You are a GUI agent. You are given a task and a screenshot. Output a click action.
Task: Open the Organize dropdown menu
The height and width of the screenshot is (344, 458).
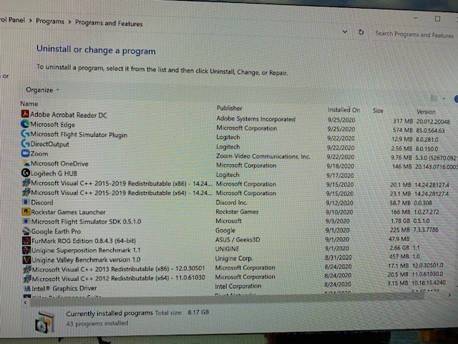(42, 90)
